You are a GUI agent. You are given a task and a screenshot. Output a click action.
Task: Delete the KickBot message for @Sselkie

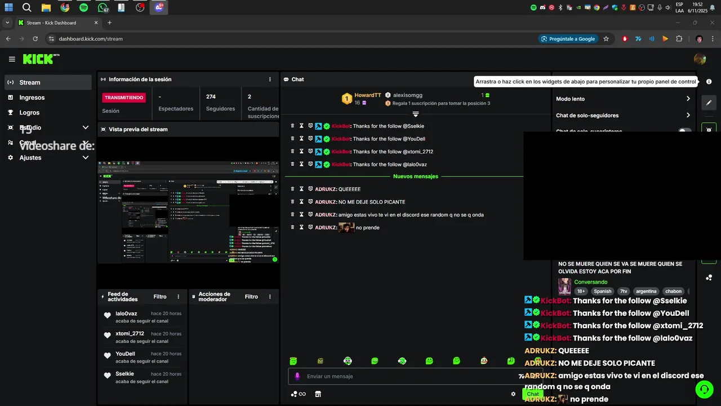click(x=292, y=126)
